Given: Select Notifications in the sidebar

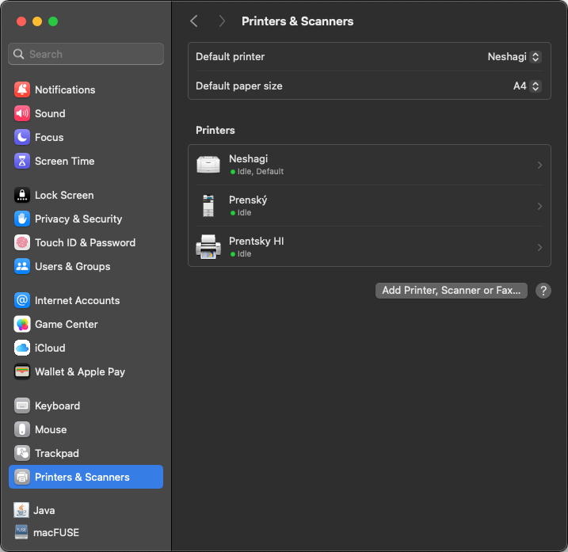Looking at the screenshot, I should (x=86, y=89).
